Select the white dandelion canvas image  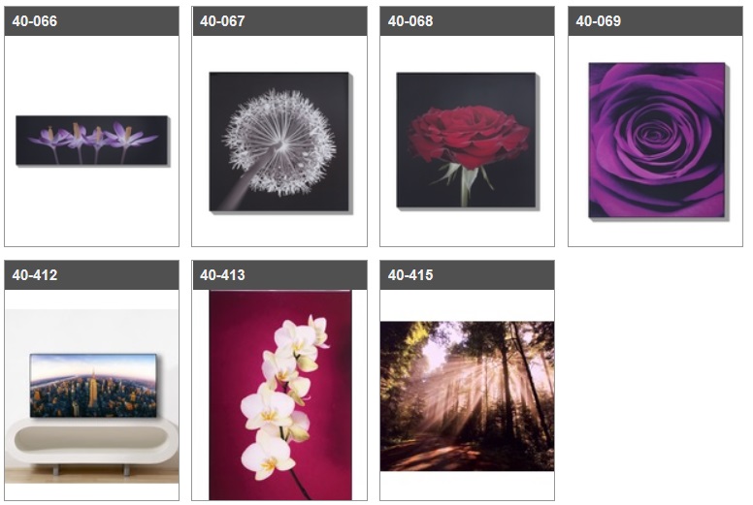pos(279,142)
